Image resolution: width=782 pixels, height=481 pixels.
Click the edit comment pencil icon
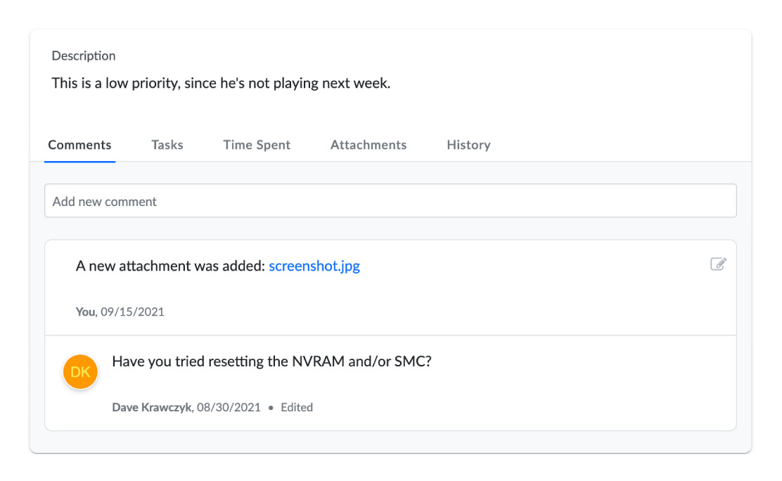[x=717, y=264]
